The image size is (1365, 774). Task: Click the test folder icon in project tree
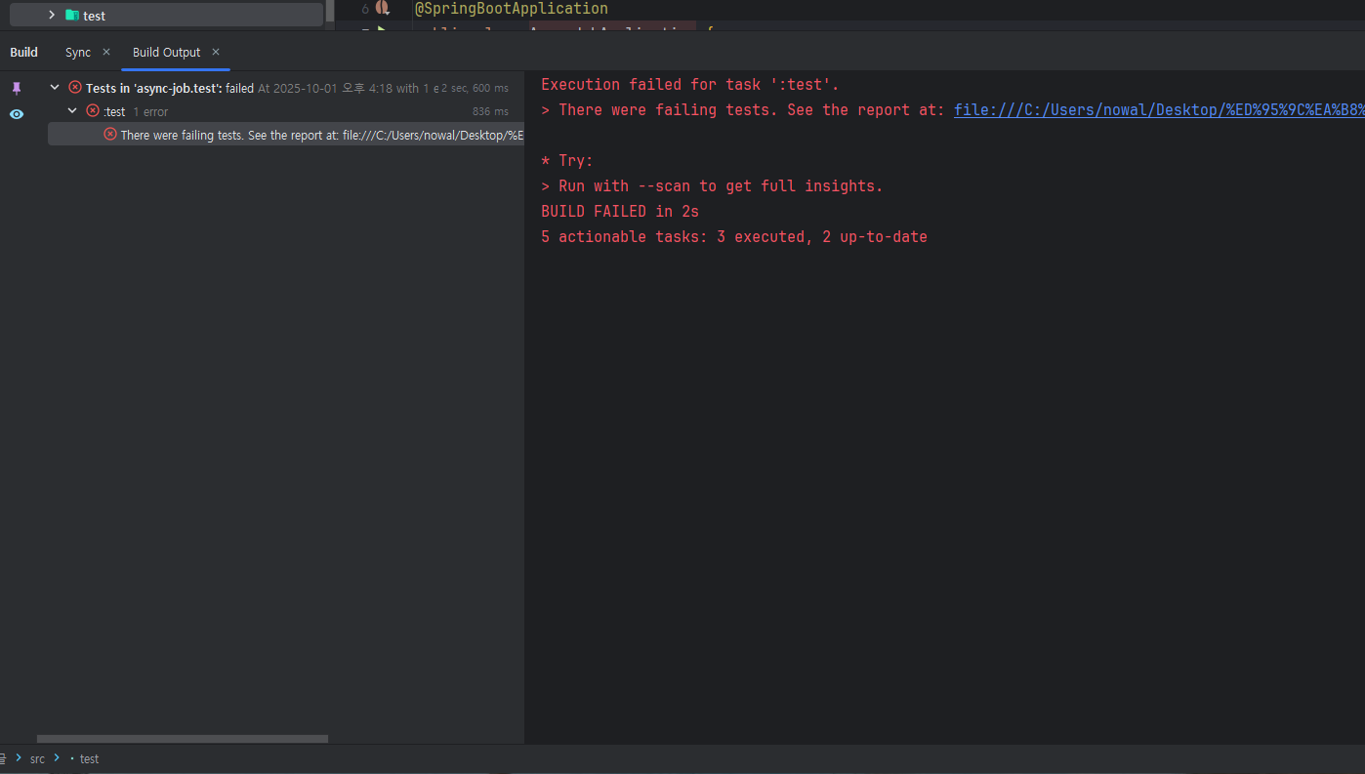[x=71, y=15]
